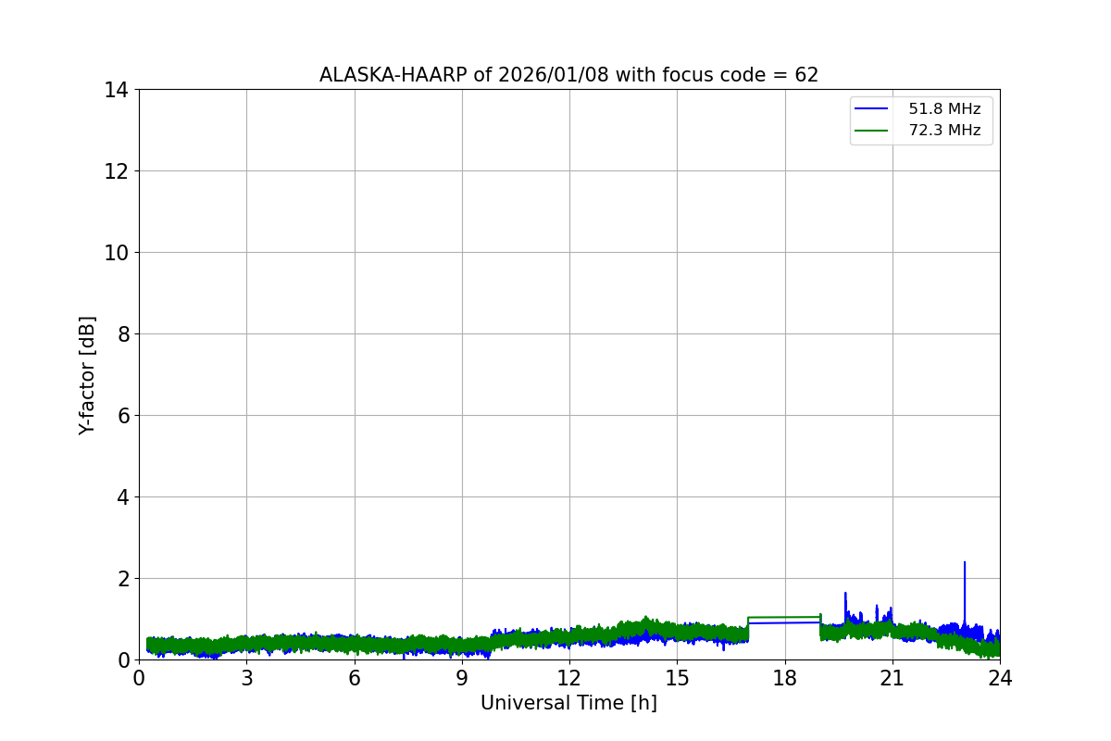The height and width of the screenshot is (741, 1111).
Task: Click the x-axis tick label 9
Action: (x=462, y=678)
